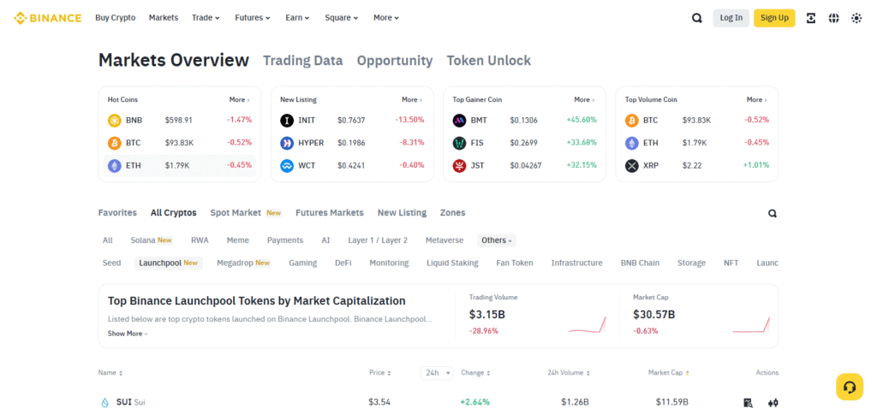The height and width of the screenshot is (414, 877).
Task: Open the SUI trade icon in Actions
Action: pyautogui.click(x=773, y=402)
